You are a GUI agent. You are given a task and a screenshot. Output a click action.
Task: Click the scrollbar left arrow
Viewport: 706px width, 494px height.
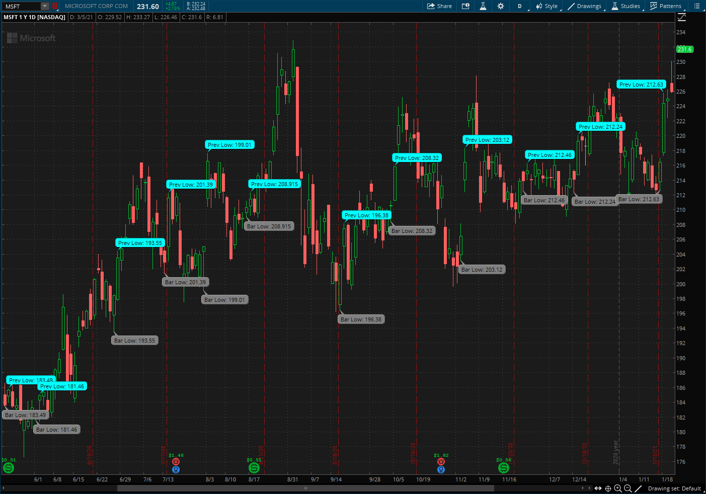[x=4, y=488]
